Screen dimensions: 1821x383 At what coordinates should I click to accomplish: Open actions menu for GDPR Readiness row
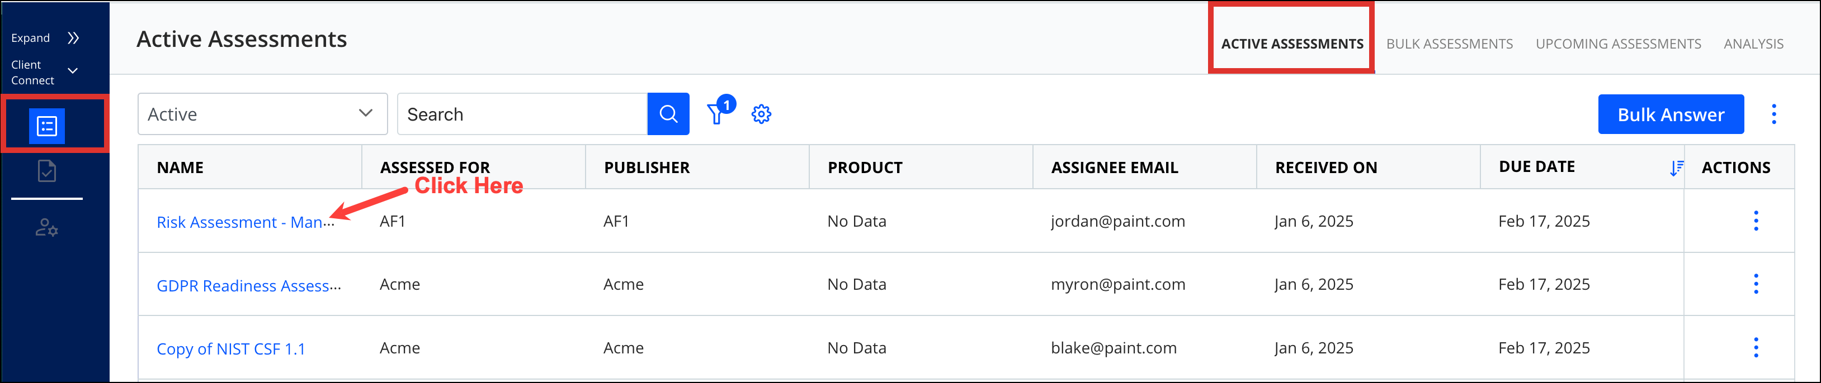tap(1756, 284)
